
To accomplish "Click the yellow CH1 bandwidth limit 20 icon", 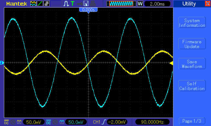I will (x=13, y=122).
